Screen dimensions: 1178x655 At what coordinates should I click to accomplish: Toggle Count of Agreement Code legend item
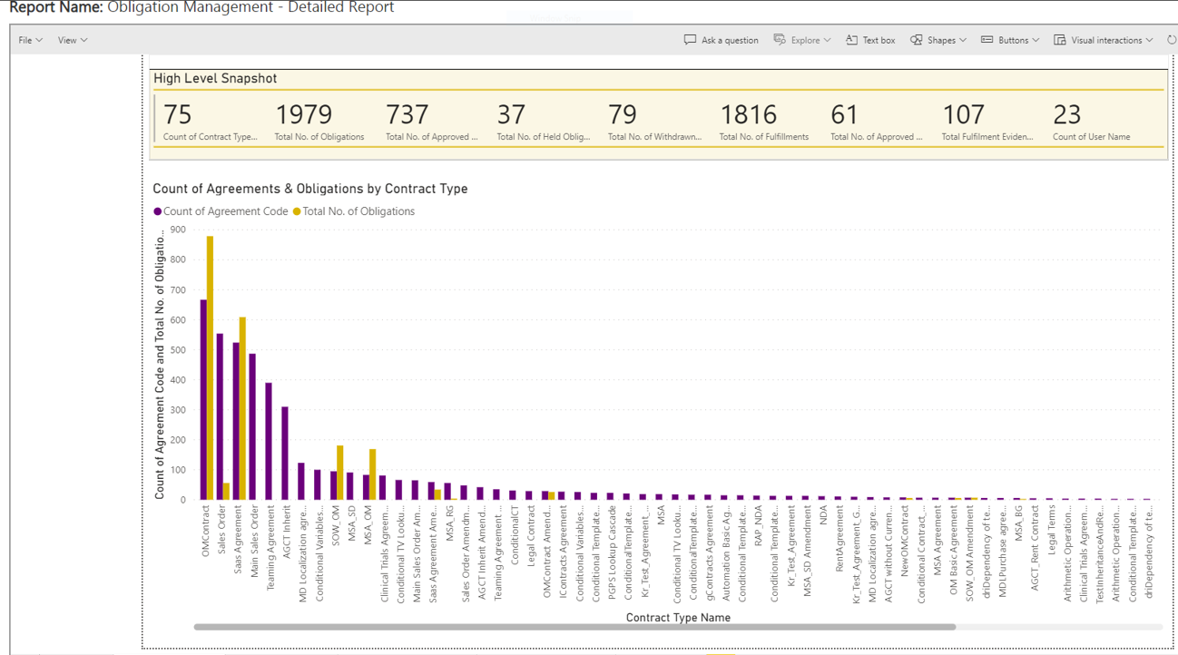pyautogui.click(x=225, y=211)
